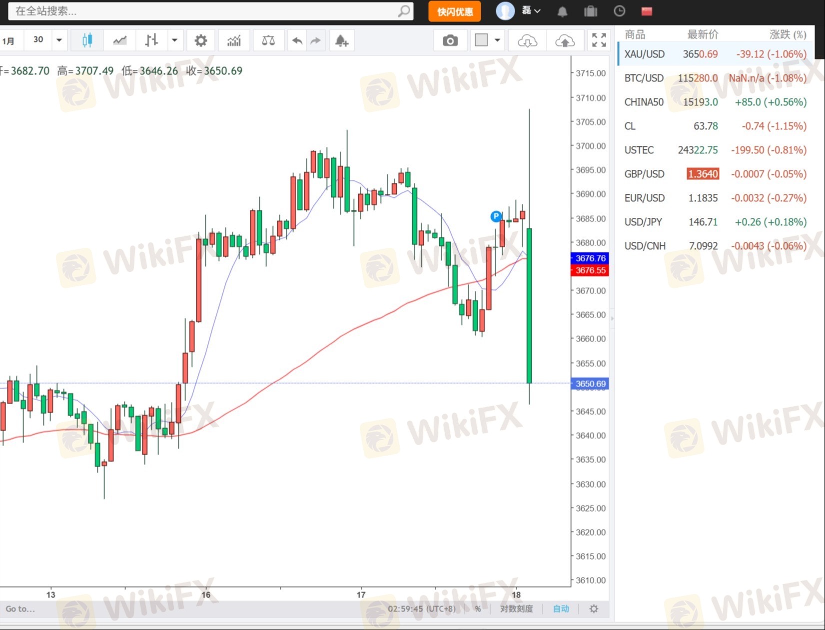Screen dimensions: 825x630
Task: Click the 02:59:45 (UTC+8) timezone clock
Action: point(422,609)
